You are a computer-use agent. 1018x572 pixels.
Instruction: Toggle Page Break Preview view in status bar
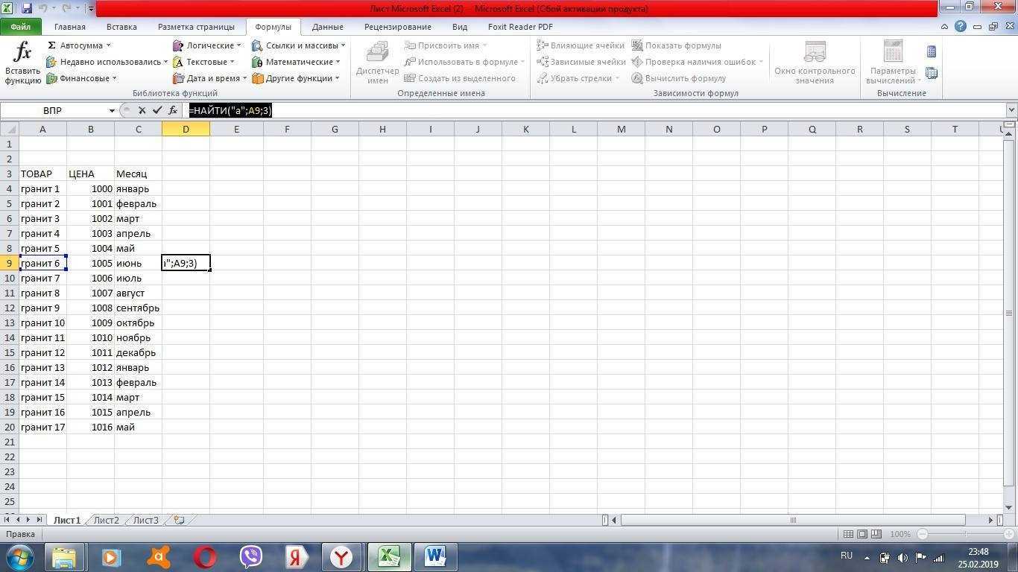[x=876, y=534]
